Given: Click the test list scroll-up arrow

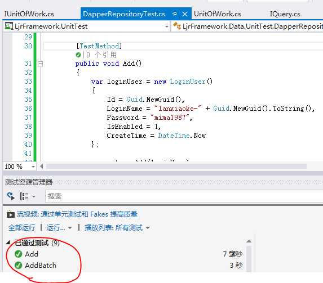Looking at the screenshot, I should (249, 241).
